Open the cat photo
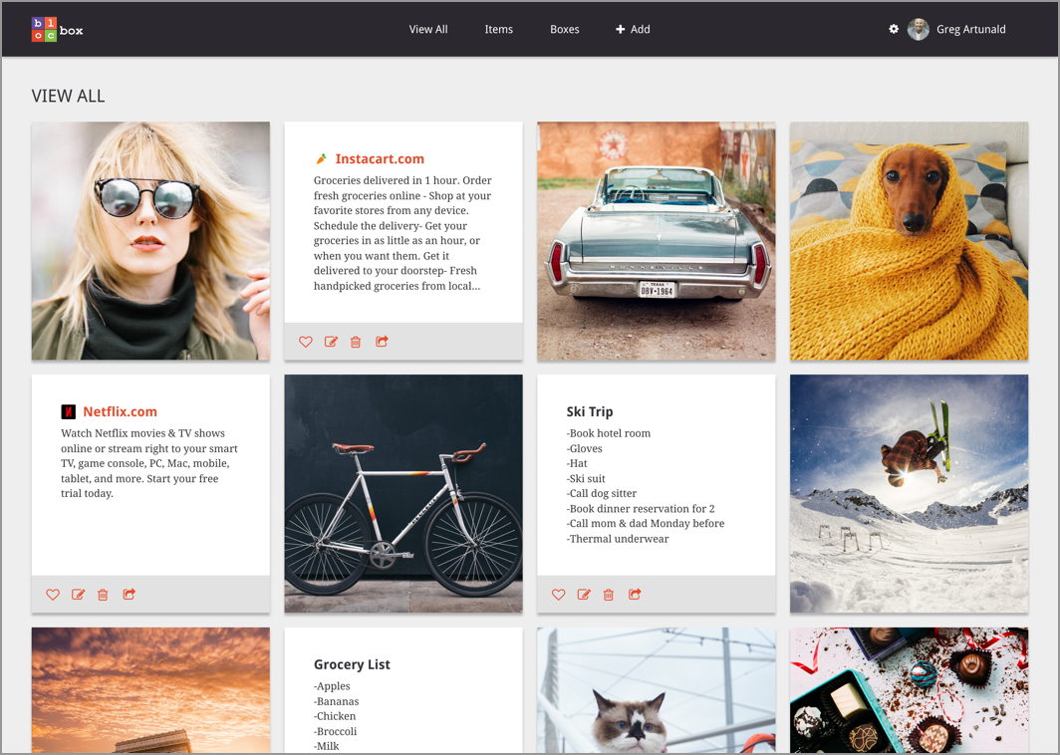Viewport: 1060px width, 755px height. coord(657,690)
